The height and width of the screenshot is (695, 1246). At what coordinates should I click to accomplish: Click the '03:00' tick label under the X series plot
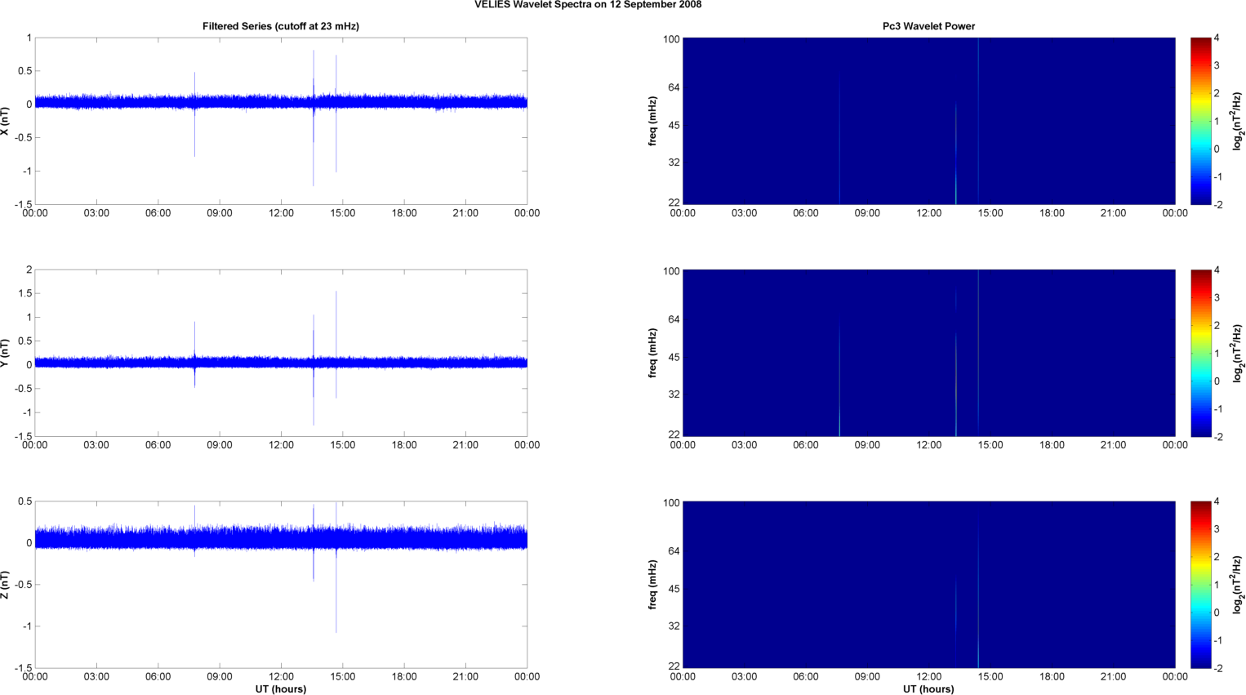click(96, 213)
